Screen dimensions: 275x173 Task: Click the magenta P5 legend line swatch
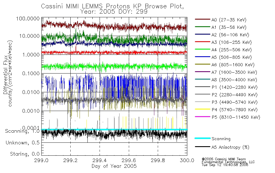(x=202, y=116)
